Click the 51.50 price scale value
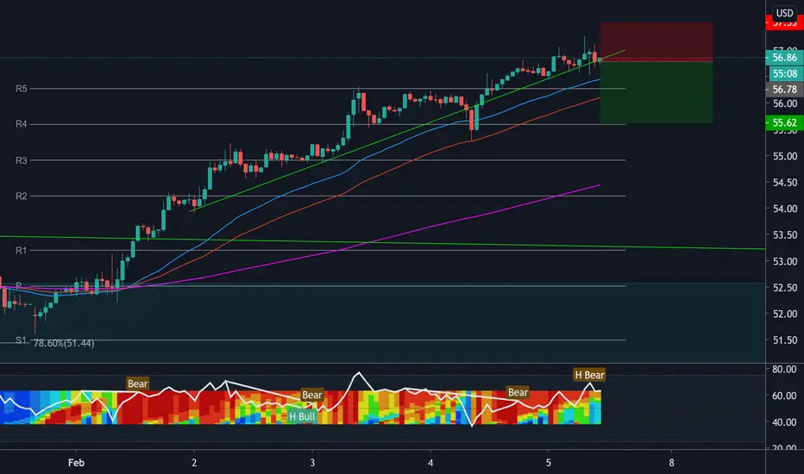 pos(784,340)
